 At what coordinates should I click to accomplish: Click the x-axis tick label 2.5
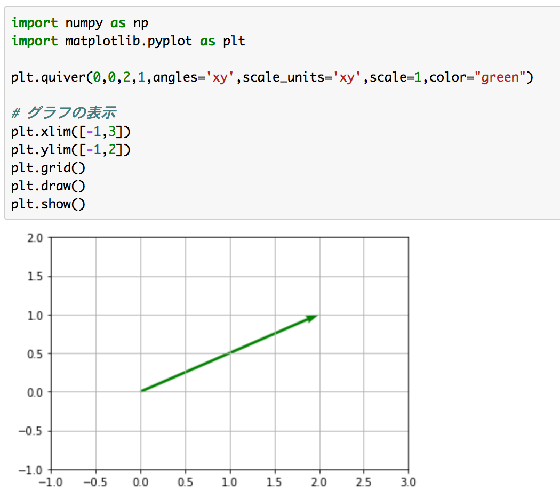click(x=364, y=482)
